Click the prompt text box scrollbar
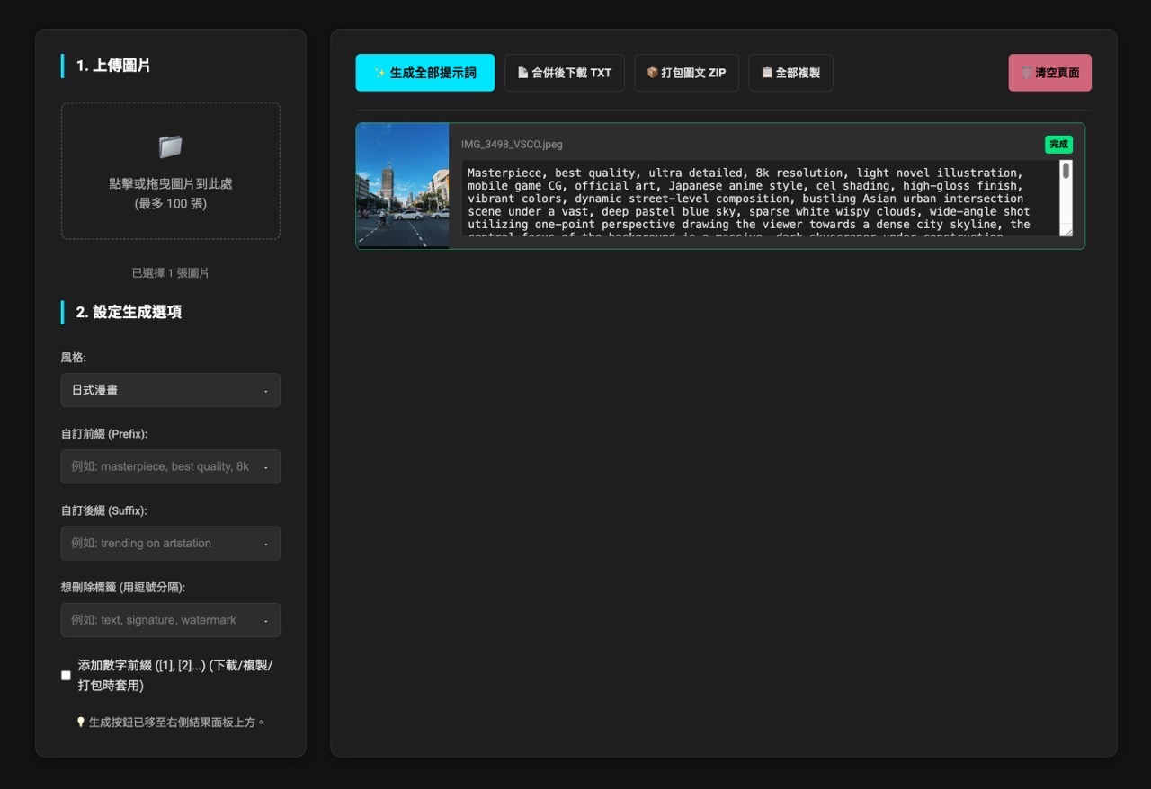The image size is (1151, 789). (1066, 171)
